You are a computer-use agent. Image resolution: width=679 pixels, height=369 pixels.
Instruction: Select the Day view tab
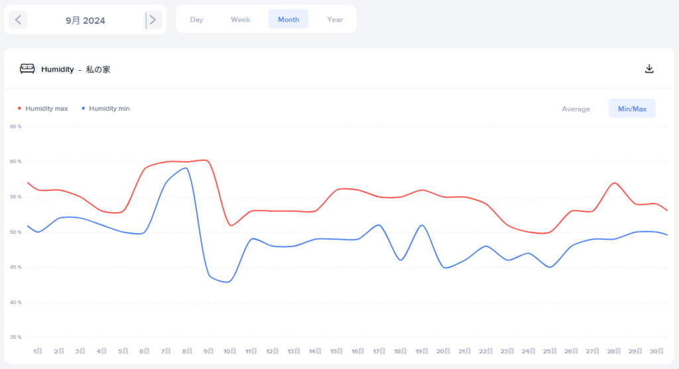pos(196,20)
